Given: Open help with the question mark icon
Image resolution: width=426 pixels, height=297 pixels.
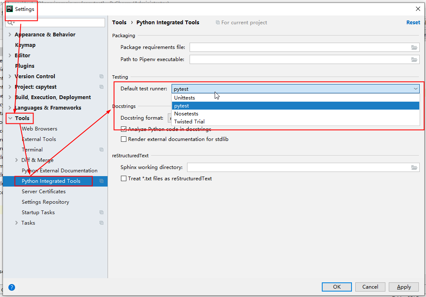Looking at the screenshot, I should click(x=12, y=287).
